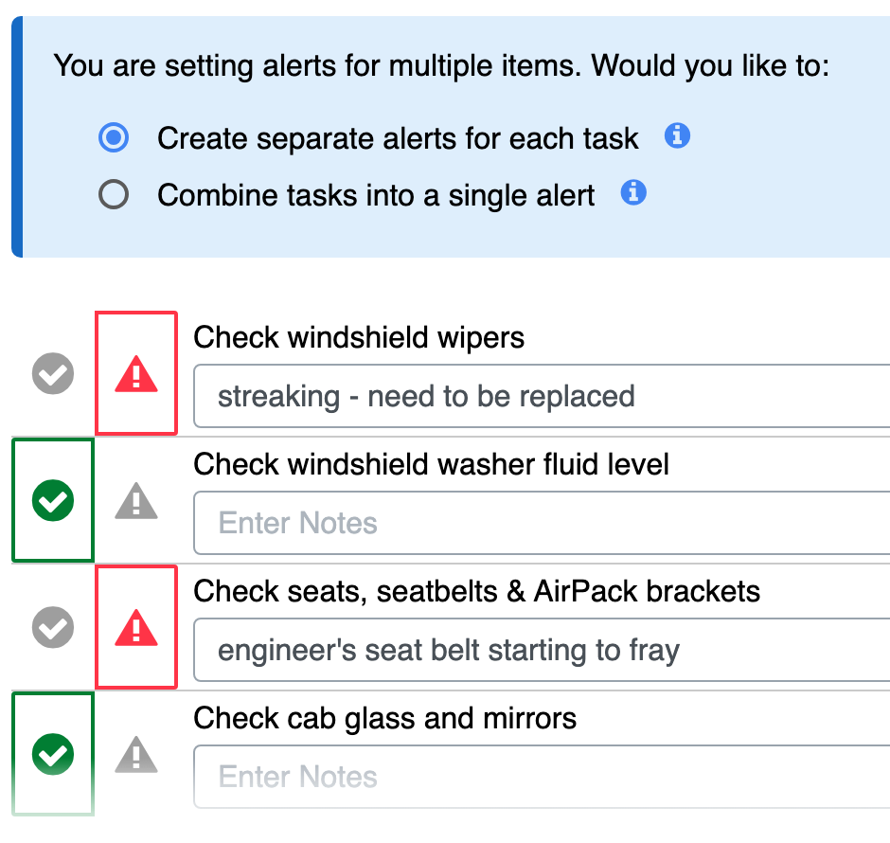
Task: Click the Enter Notes field for cab glass
Action: pos(540,777)
